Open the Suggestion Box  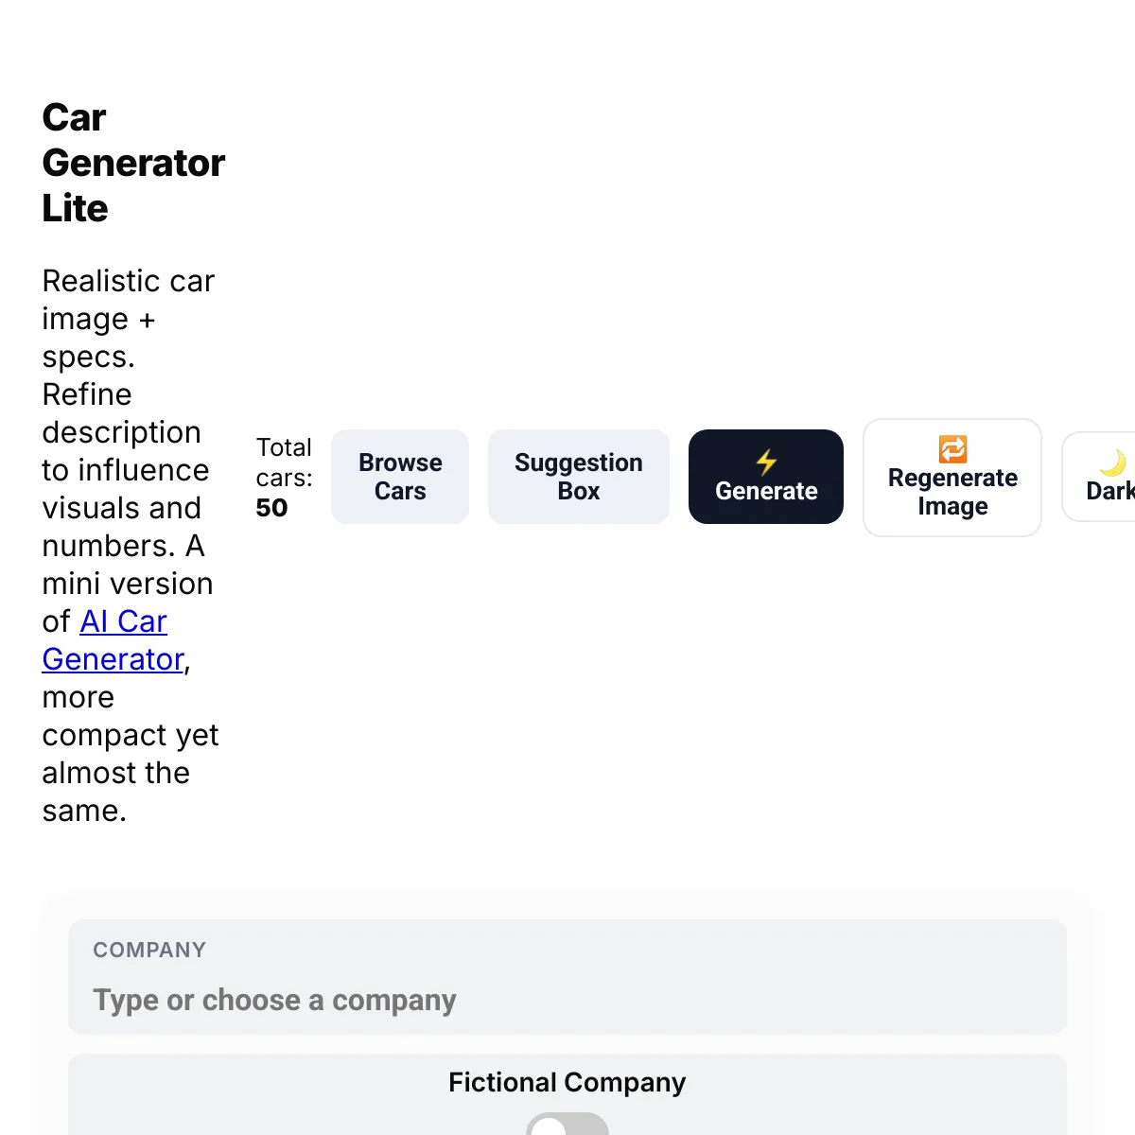pos(579,477)
